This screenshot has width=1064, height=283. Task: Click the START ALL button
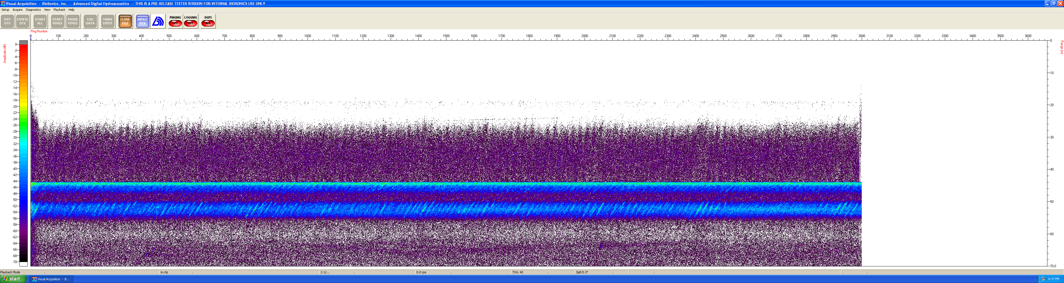[40, 22]
